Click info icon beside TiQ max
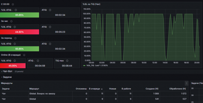The image size is (203, 103). (67, 61)
